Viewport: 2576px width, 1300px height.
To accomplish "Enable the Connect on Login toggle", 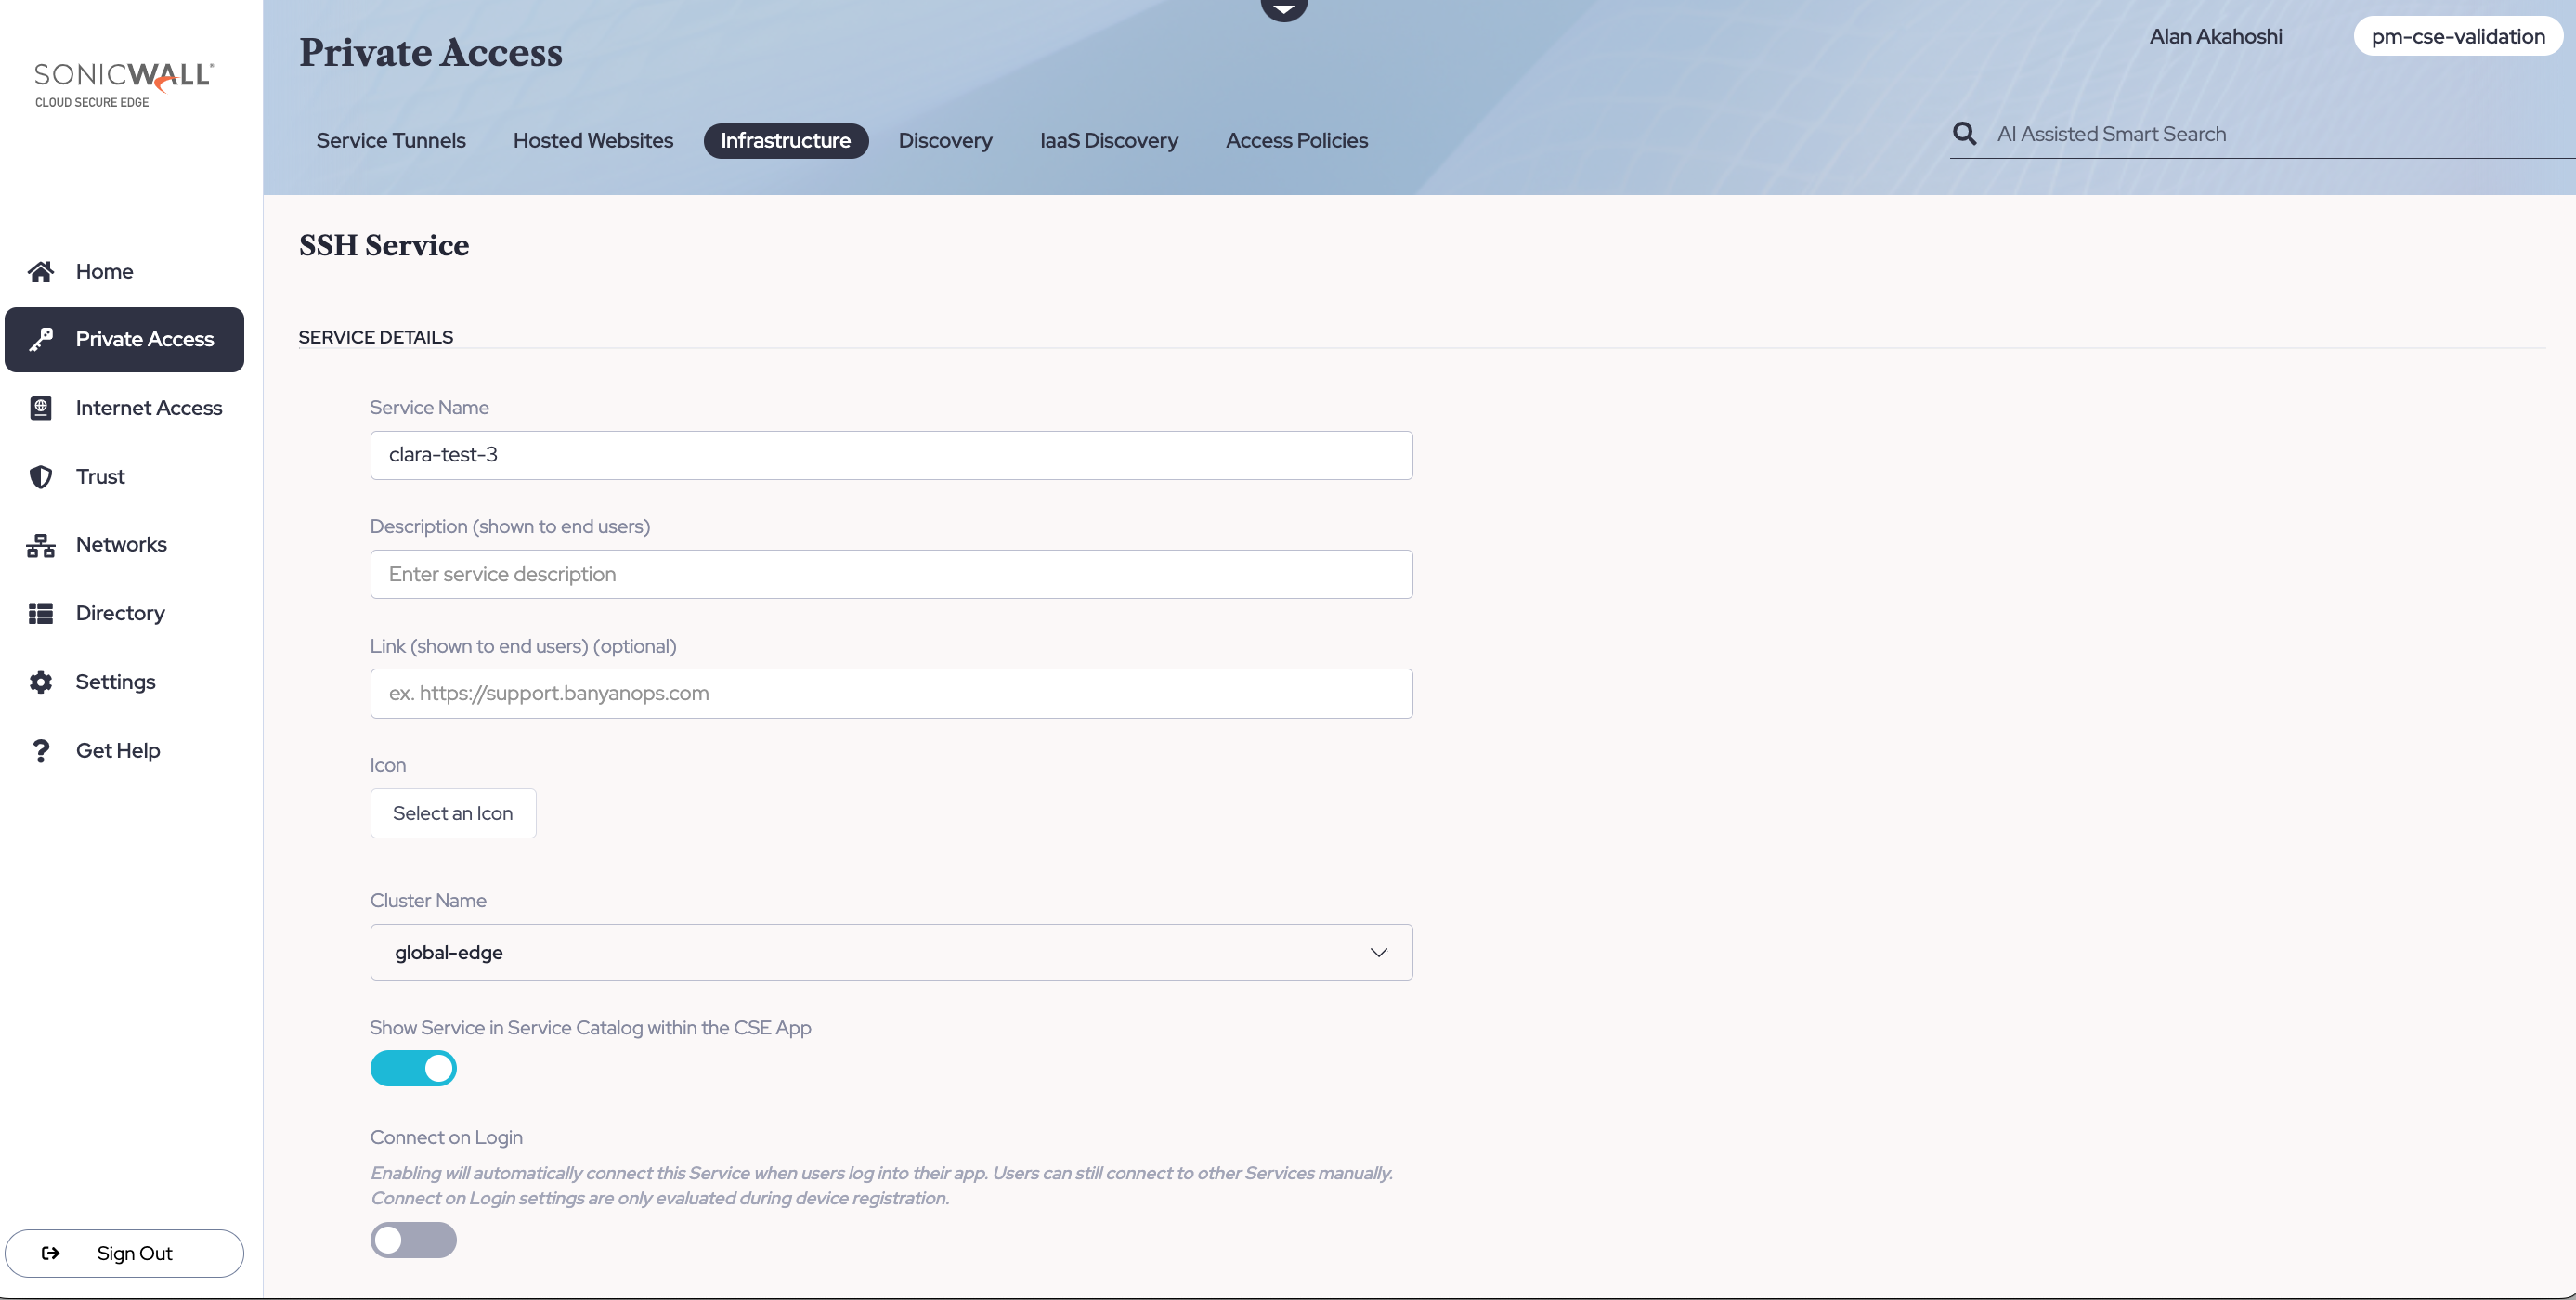I will click(413, 1240).
